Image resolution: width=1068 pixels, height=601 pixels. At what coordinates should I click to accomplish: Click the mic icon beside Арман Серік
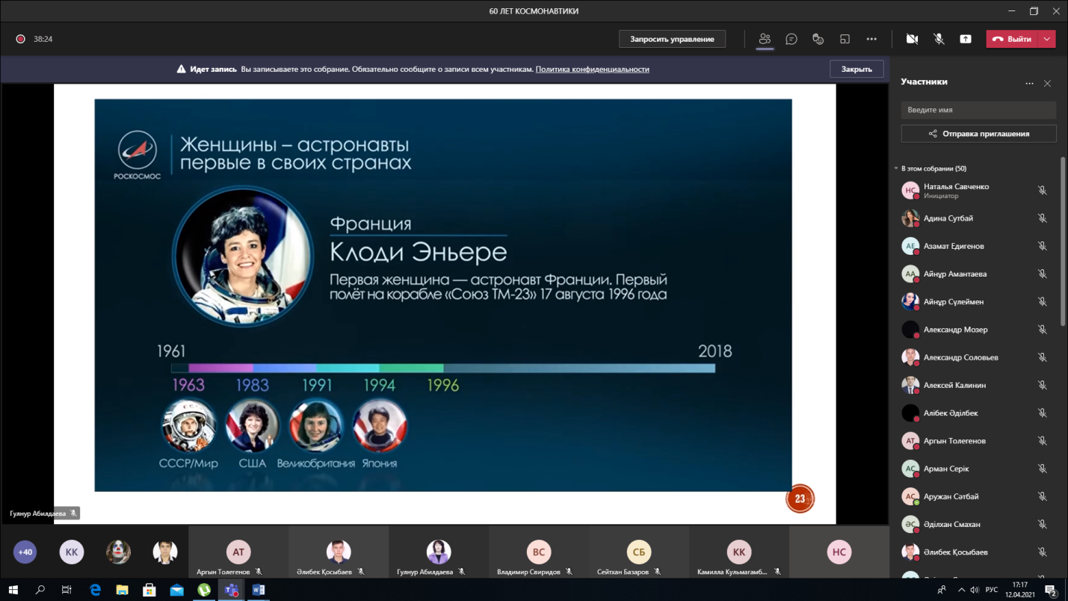click(1042, 469)
